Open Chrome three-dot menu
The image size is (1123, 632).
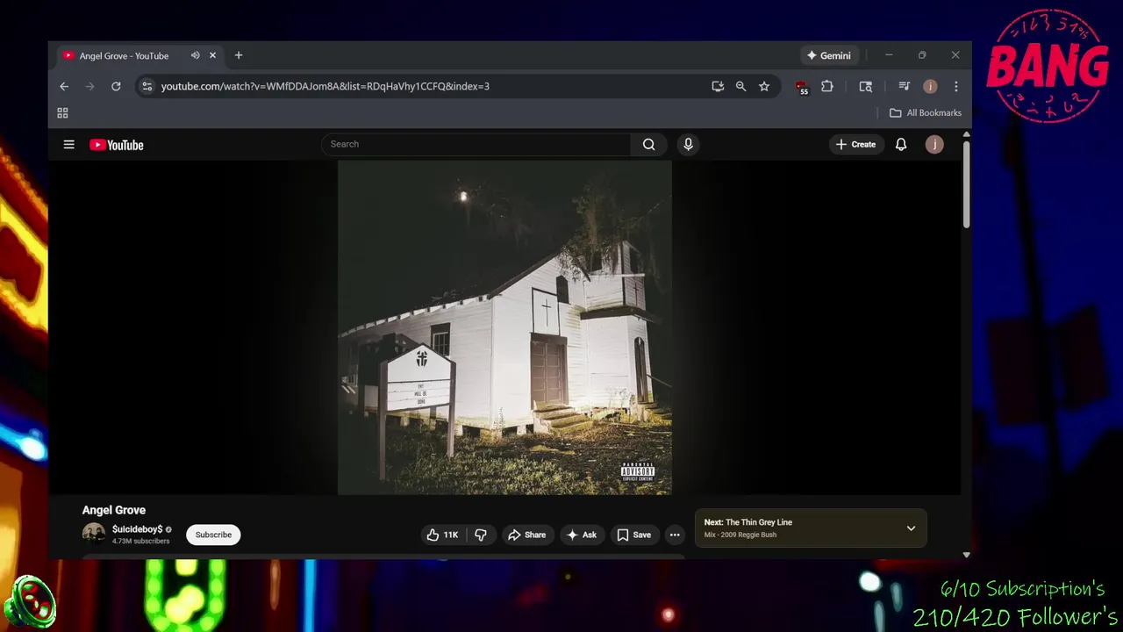coord(955,86)
